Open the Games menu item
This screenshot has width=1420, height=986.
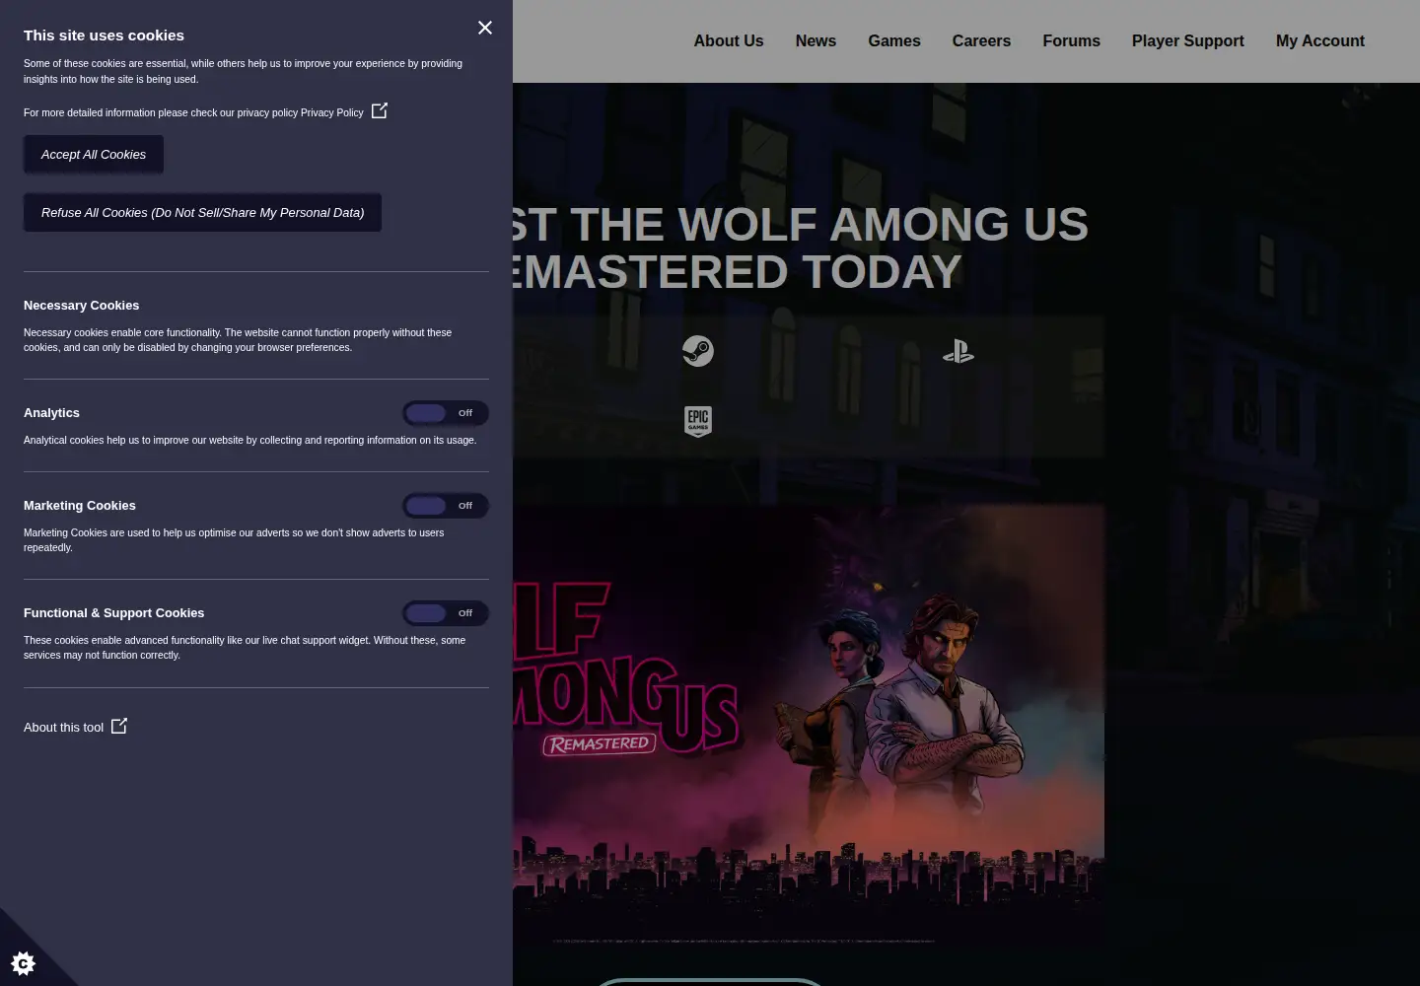894,40
